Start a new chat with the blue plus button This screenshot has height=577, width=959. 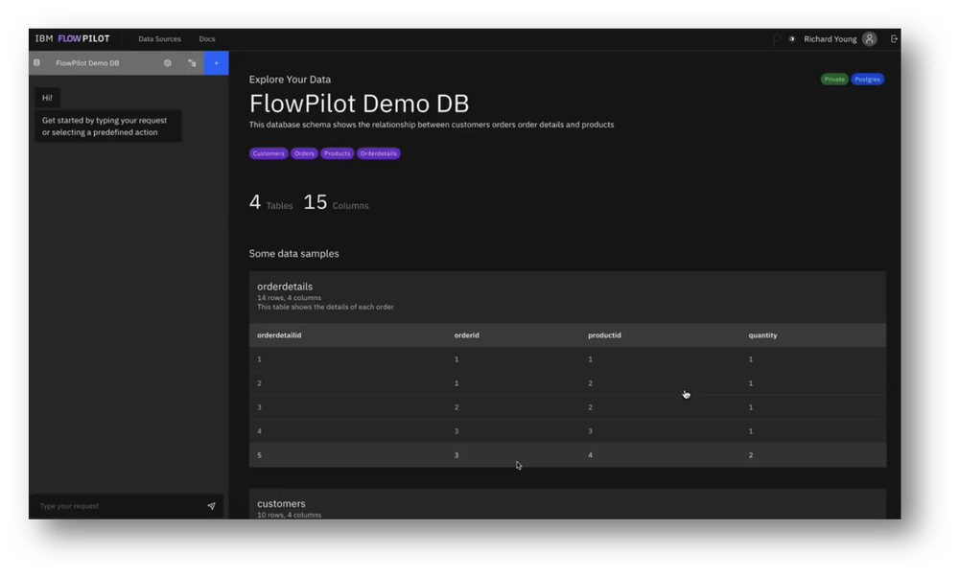[217, 63]
